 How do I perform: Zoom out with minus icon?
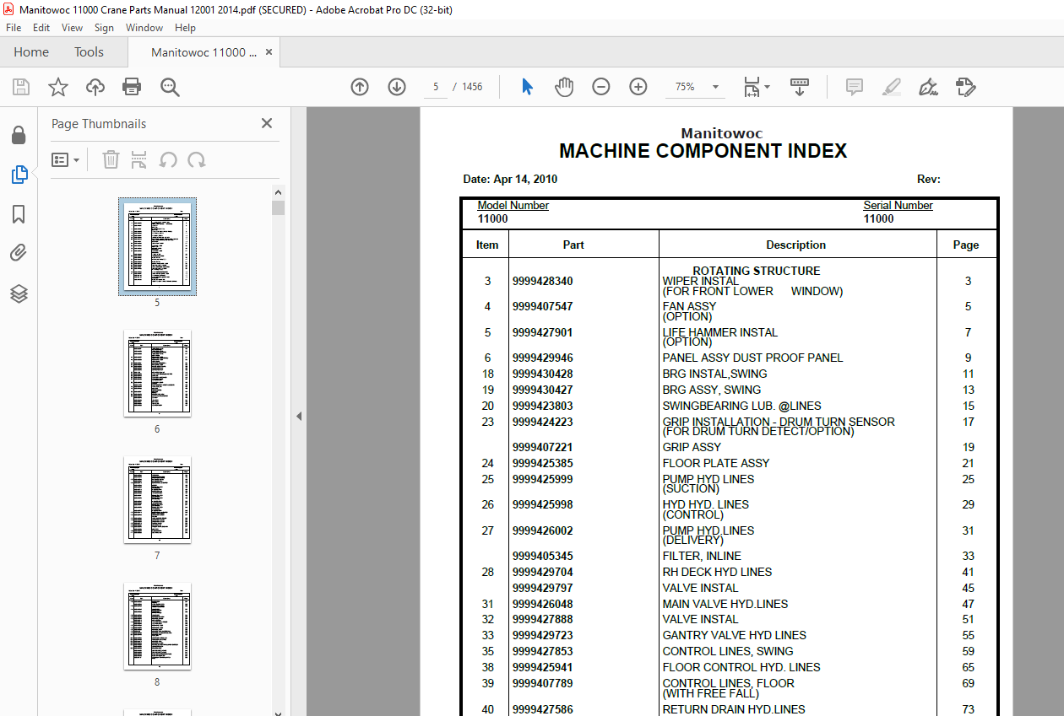tap(601, 87)
